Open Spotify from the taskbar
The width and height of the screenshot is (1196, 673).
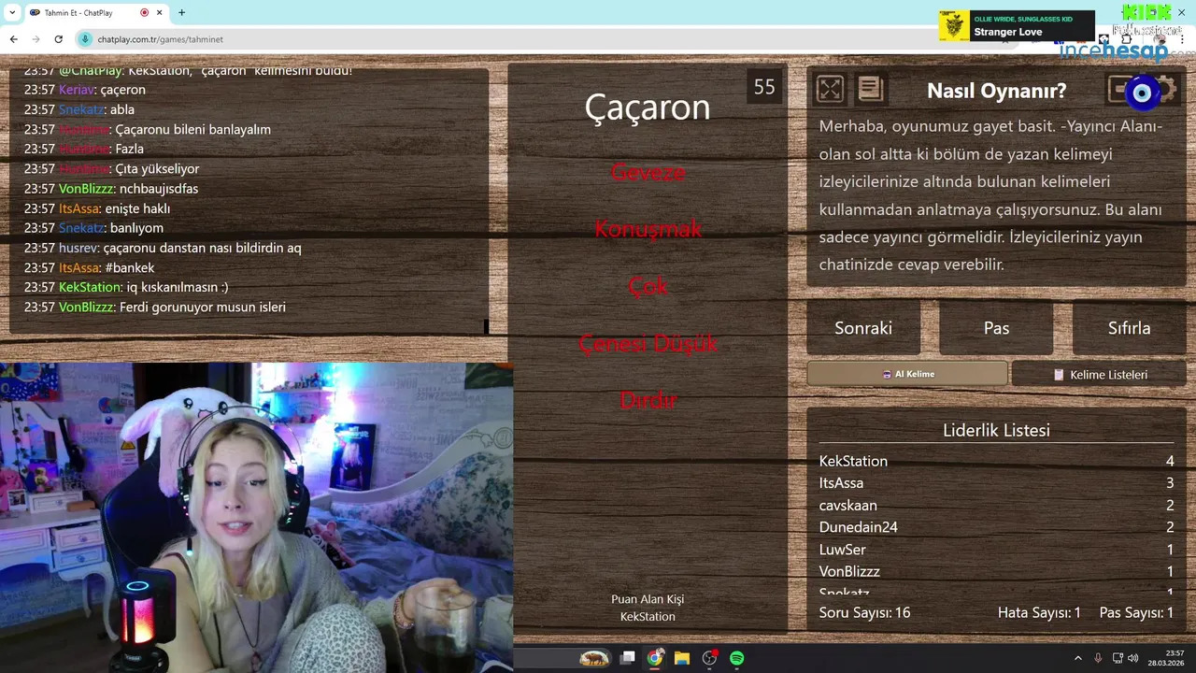736,658
